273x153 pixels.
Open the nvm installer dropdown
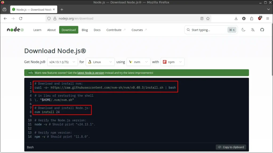(138, 62)
